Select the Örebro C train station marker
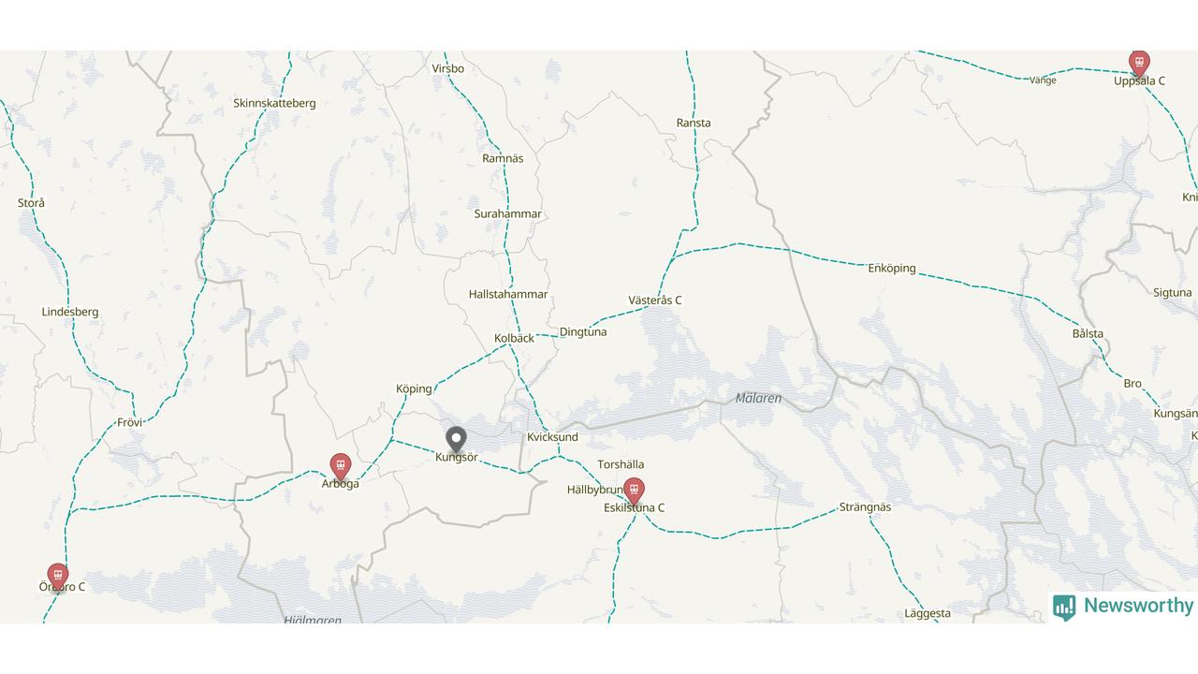Image resolution: width=1198 pixels, height=674 pixels. click(x=57, y=576)
